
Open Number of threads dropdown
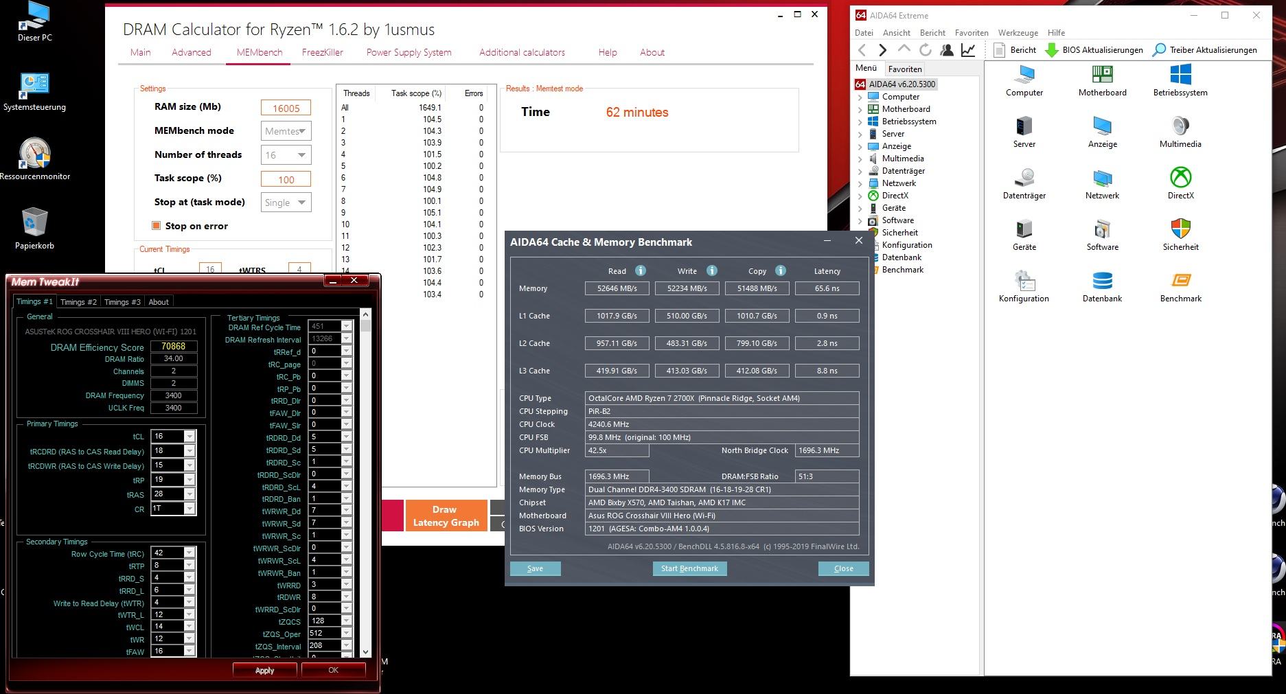coord(286,155)
